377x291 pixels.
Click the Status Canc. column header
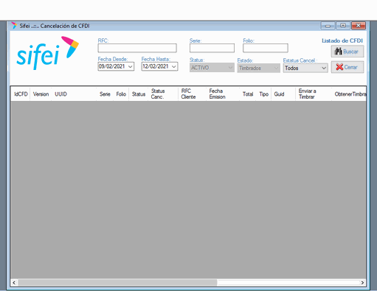click(x=163, y=94)
